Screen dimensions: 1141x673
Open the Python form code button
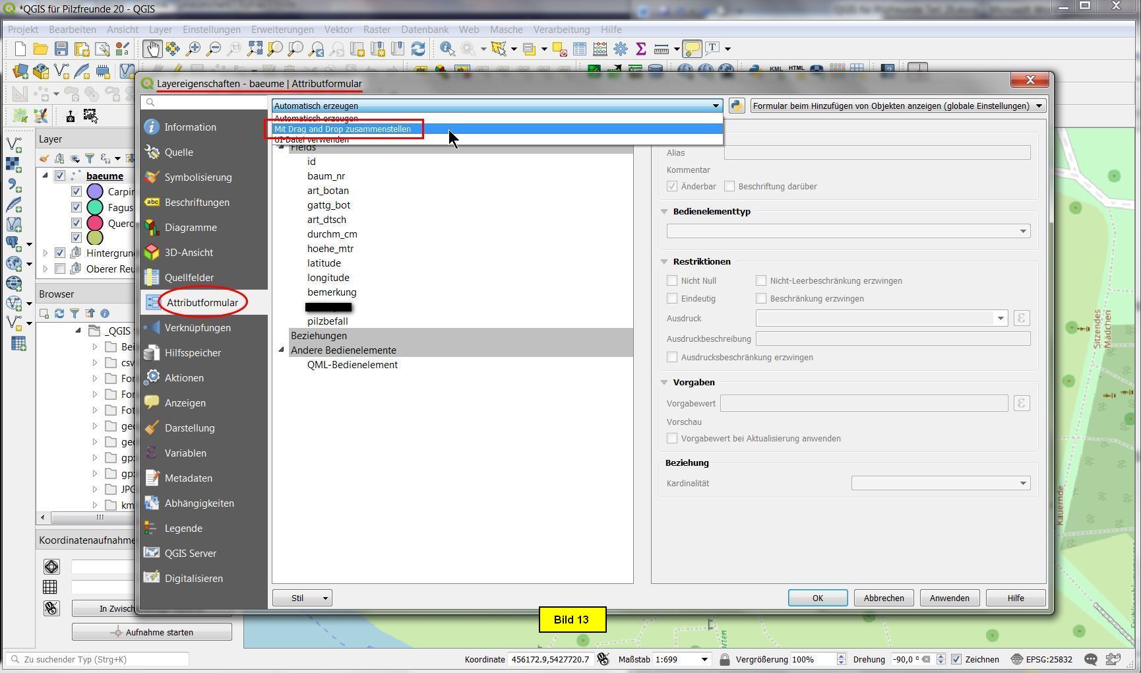(737, 106)
